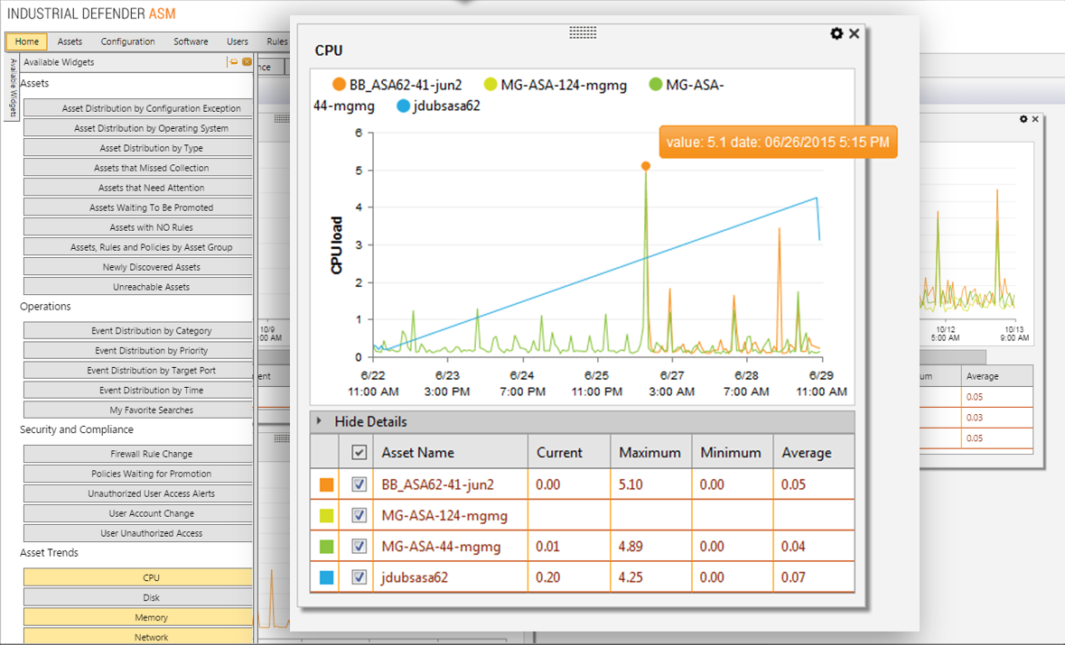Sort table by Current column

pyautogui.click(x=569, y=452)
